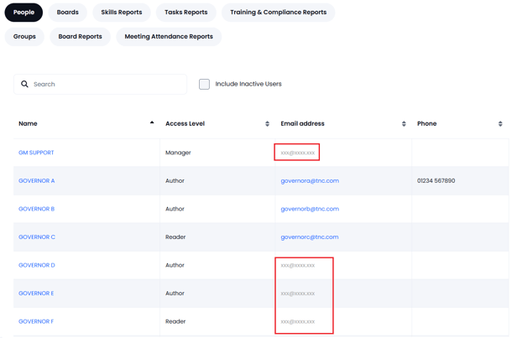Click masked email in GOVERNOR D row
512x338 pixels.
tap(298, 265)
